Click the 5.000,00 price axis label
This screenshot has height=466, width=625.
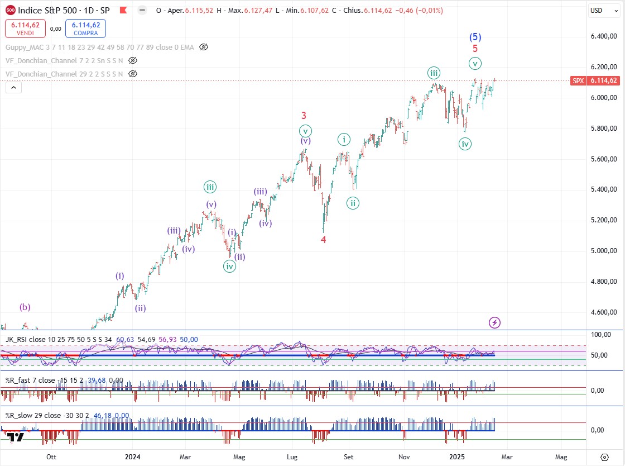604,251
